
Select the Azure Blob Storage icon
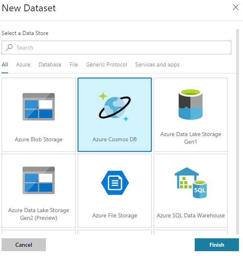(x=39, y=107)
